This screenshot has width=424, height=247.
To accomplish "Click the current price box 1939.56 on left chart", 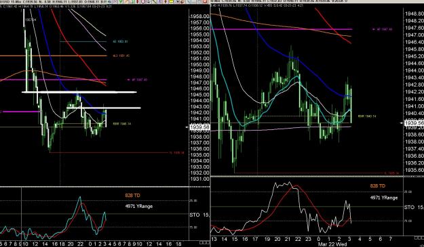I will (200, 127).
